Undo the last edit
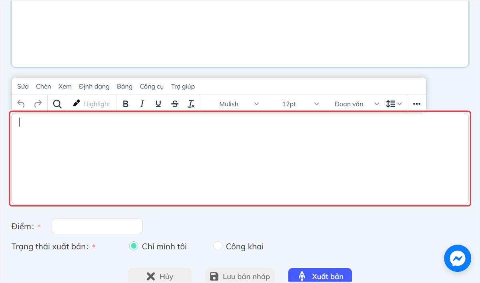480x283 pixels. pyautogui.click(x=21, y=104)
